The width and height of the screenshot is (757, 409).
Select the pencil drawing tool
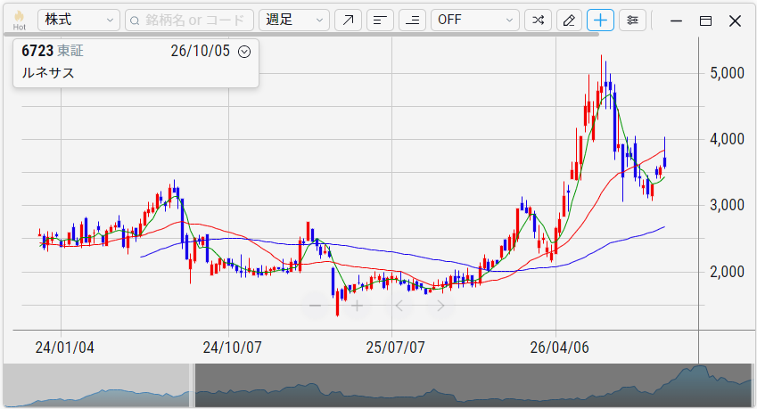click(569, 20)
